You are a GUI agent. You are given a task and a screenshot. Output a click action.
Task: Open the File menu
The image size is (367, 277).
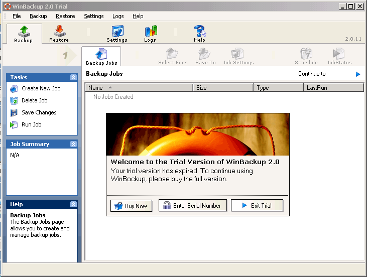point(17,16)
